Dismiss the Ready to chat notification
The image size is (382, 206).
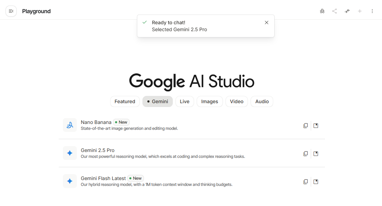[267, 23]
